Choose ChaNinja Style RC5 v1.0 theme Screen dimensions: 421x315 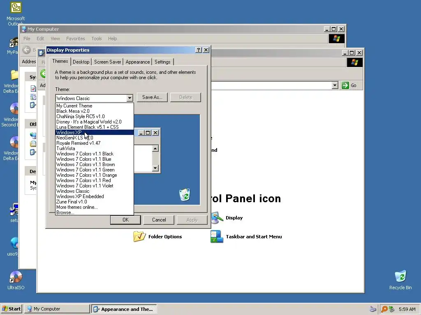coord(94,116)
